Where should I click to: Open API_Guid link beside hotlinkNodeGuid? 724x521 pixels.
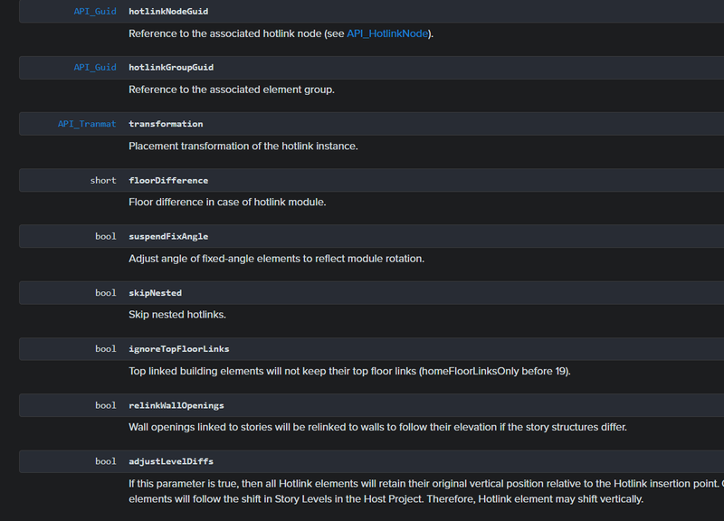[95, 11]
